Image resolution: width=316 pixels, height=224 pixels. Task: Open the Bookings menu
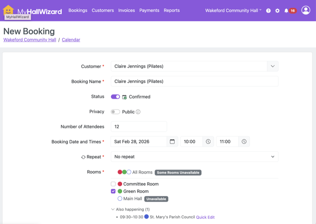pos(78,10)
